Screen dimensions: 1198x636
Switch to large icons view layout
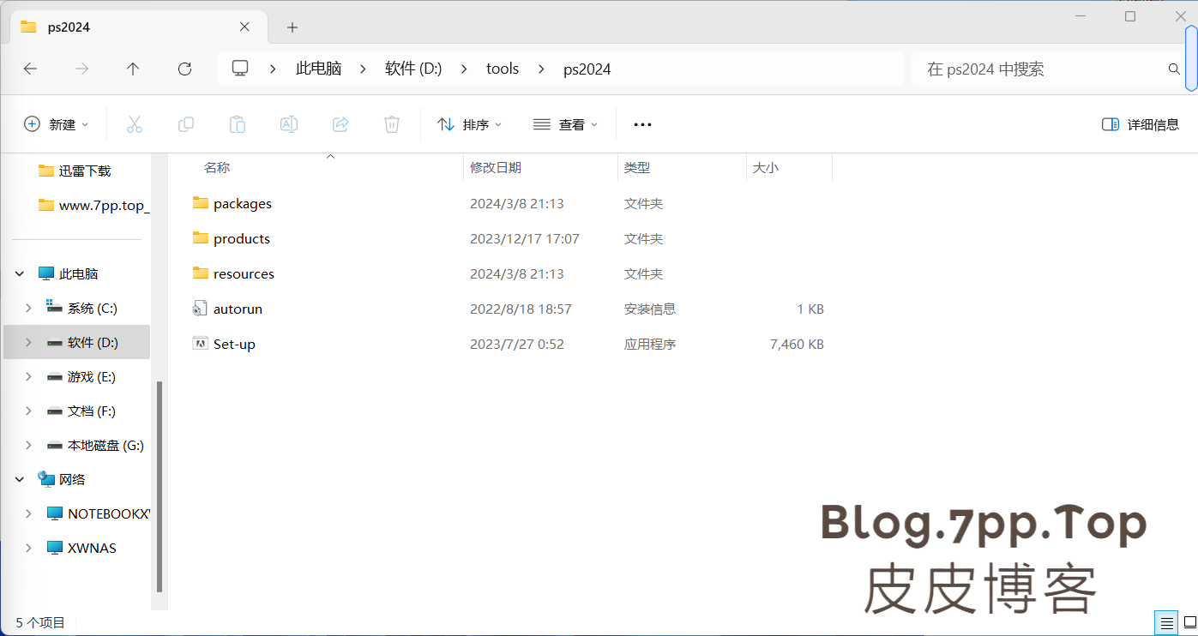1189,622
